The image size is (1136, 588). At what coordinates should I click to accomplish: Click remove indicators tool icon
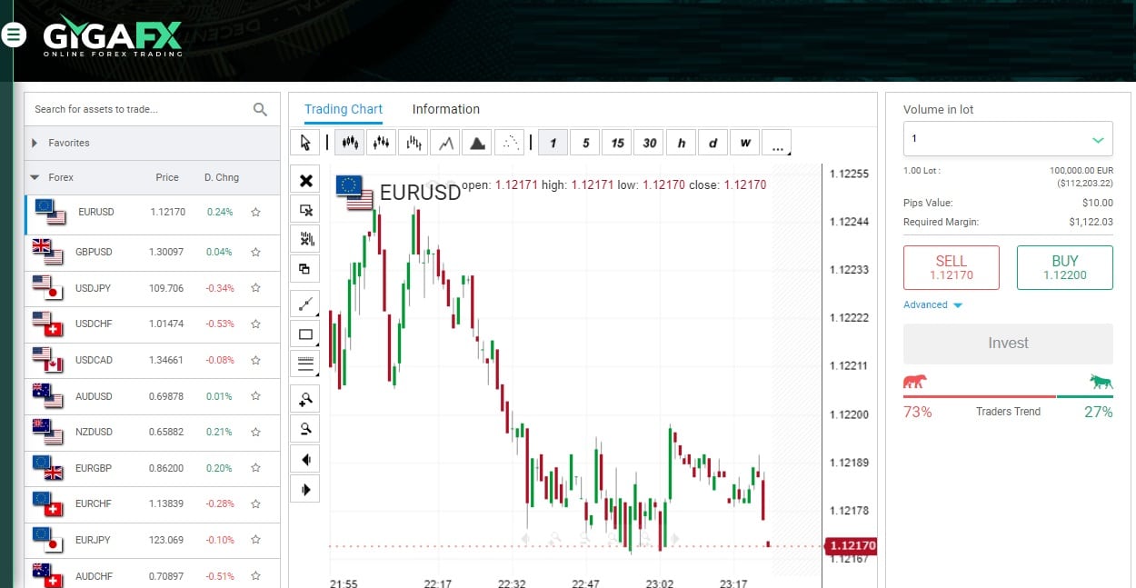pyautogui.click(x=305, y=239)
